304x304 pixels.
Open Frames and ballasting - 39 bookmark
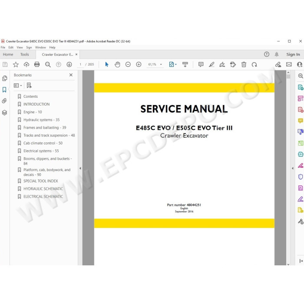coord(45,127)
